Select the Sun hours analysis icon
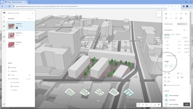Screen dimensions: 193x109 171,14
